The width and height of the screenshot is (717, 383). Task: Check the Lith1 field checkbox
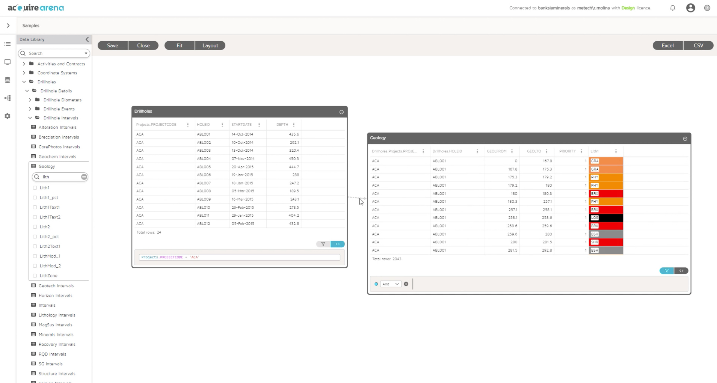(35, 188)
